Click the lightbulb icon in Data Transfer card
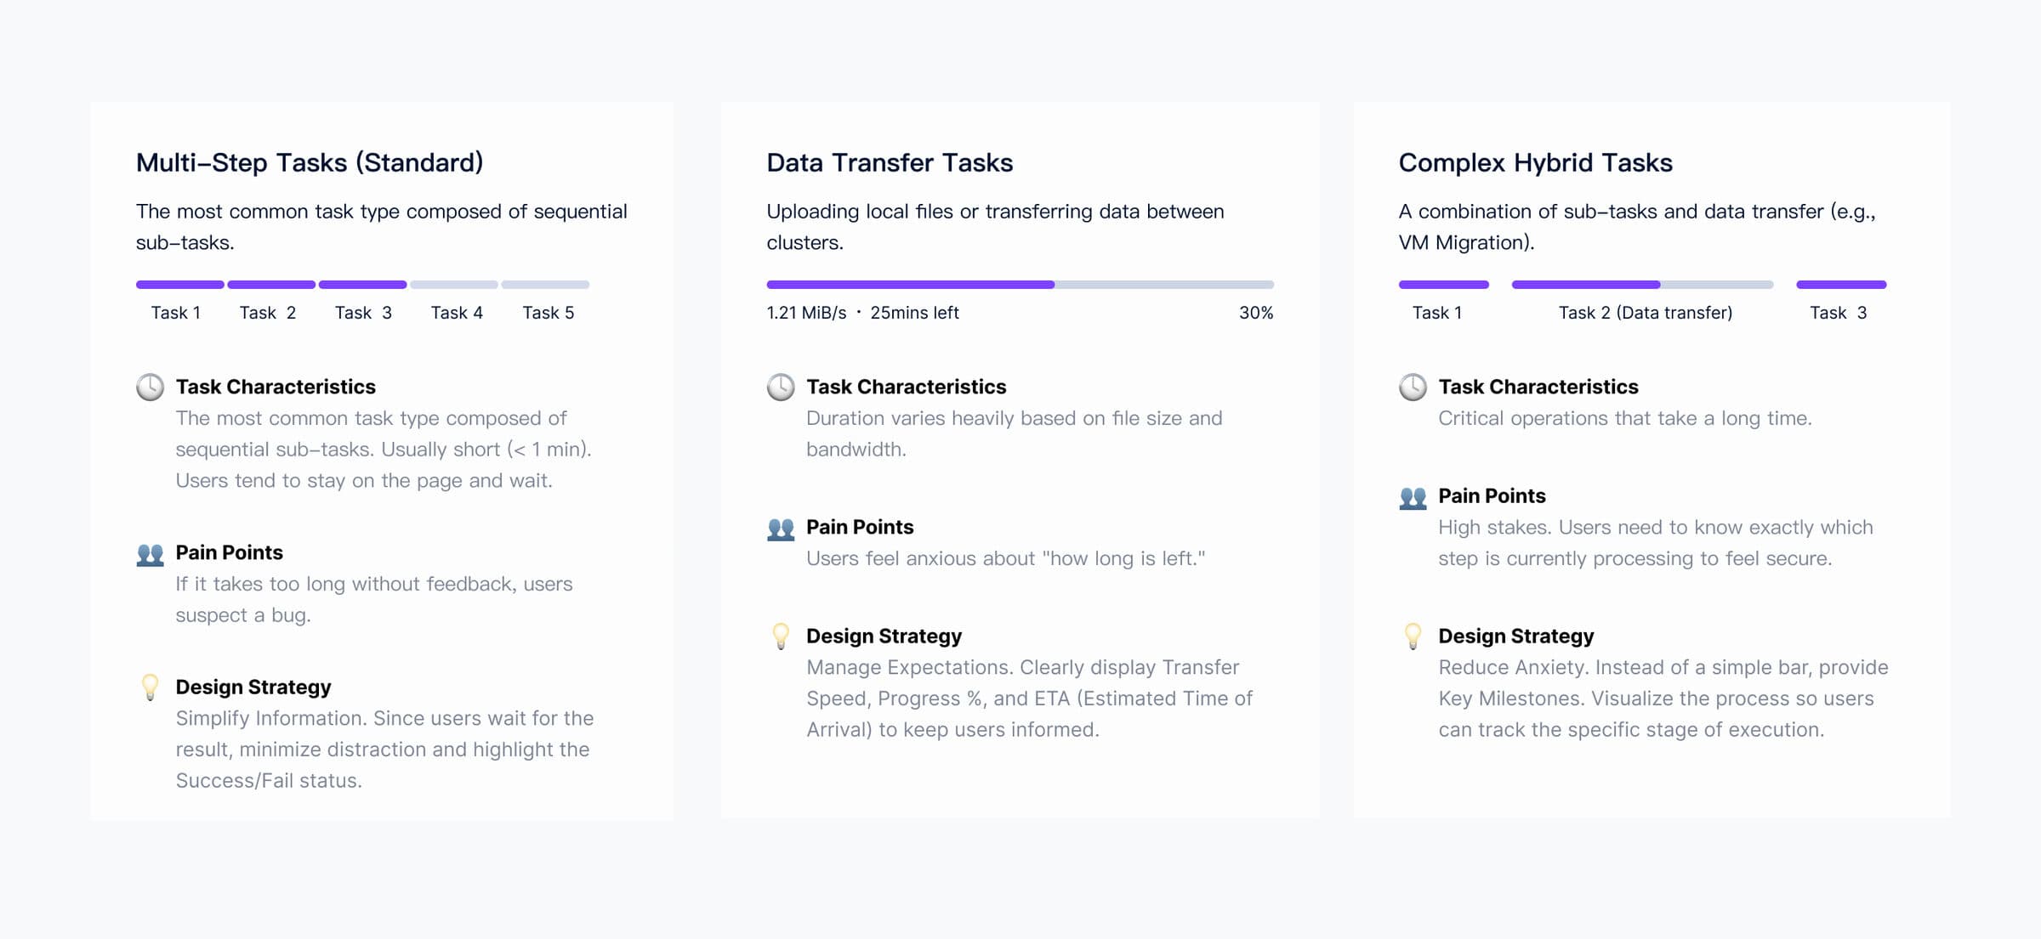 coord(781,636)
